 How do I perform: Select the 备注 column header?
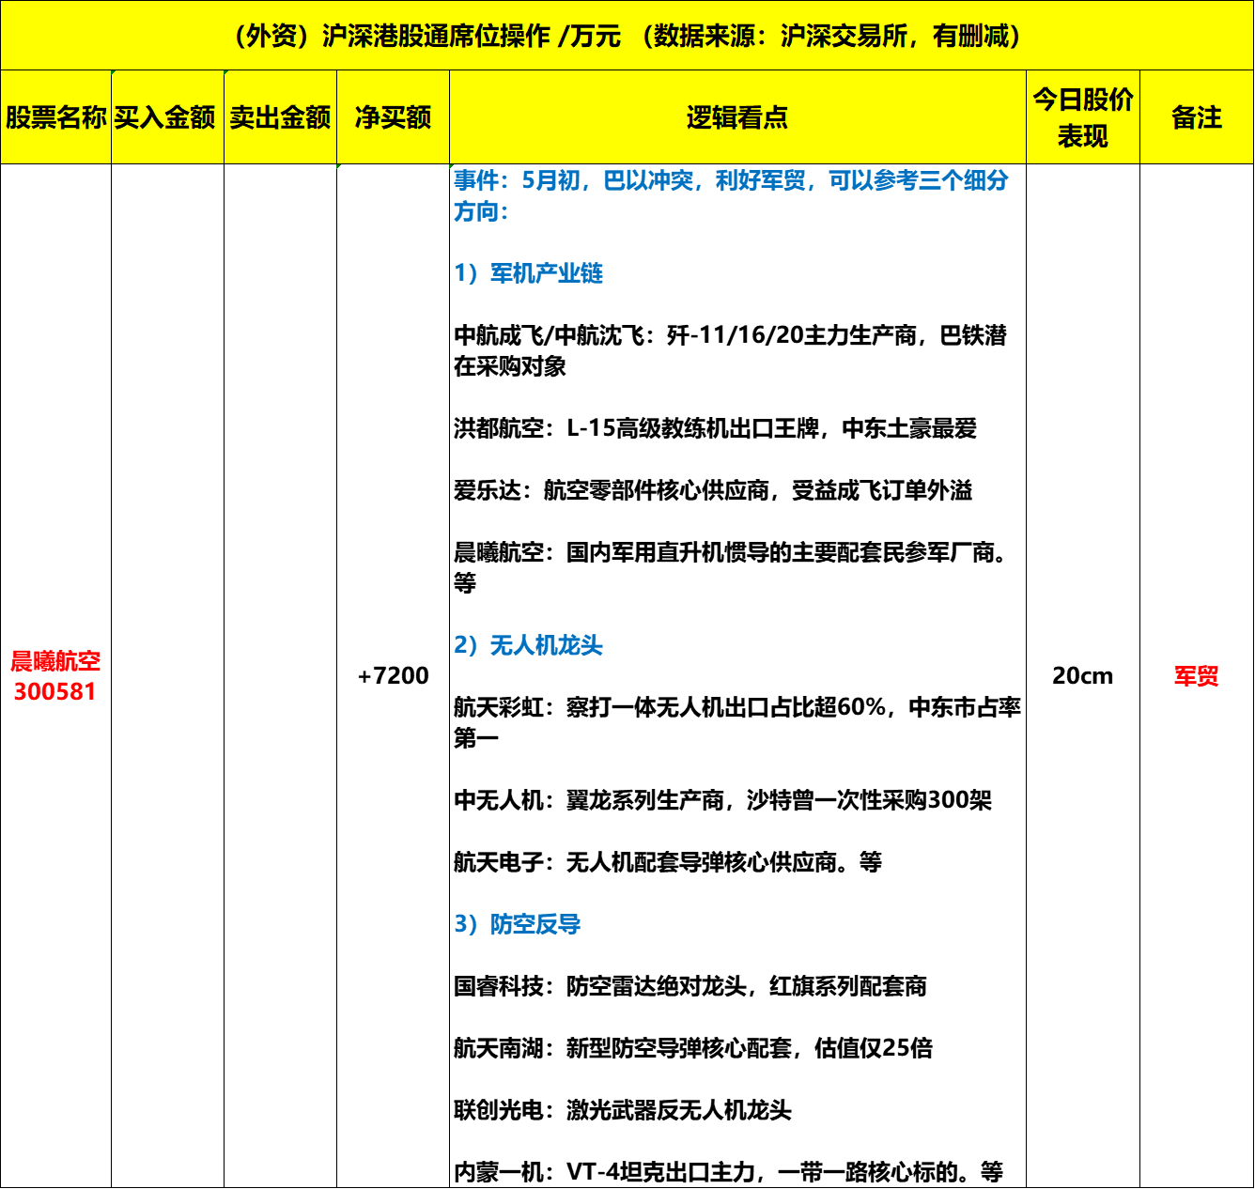[1197, 117]
